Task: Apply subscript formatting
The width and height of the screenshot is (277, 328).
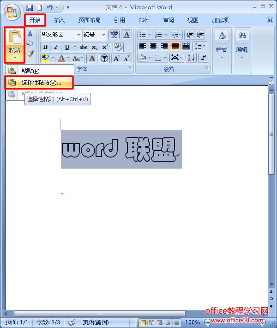Action: pos(95,47)
